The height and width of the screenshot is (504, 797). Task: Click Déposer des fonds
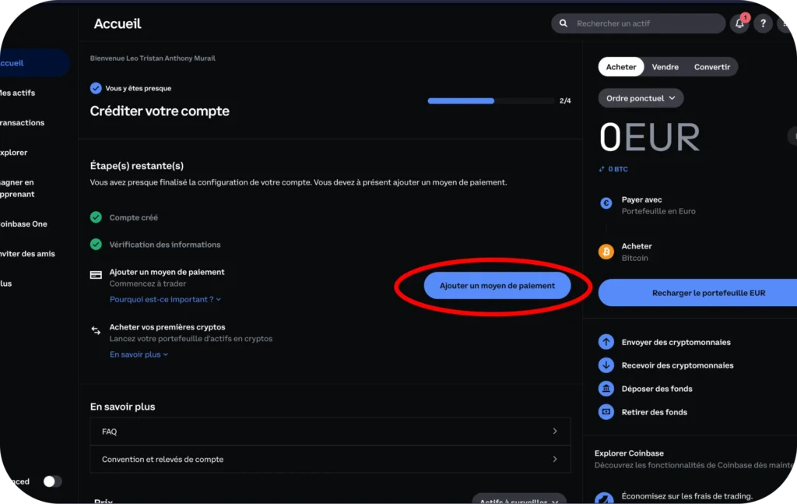tap(657, 389)
